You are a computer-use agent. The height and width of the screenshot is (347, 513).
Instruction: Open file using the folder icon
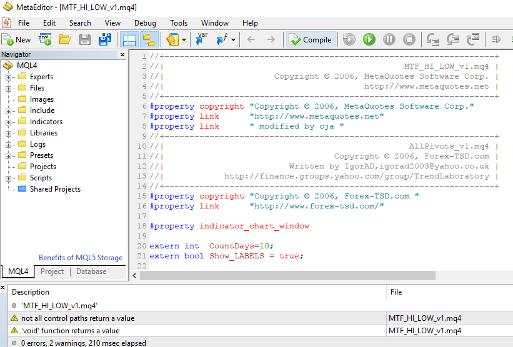(x=64, y=39)
